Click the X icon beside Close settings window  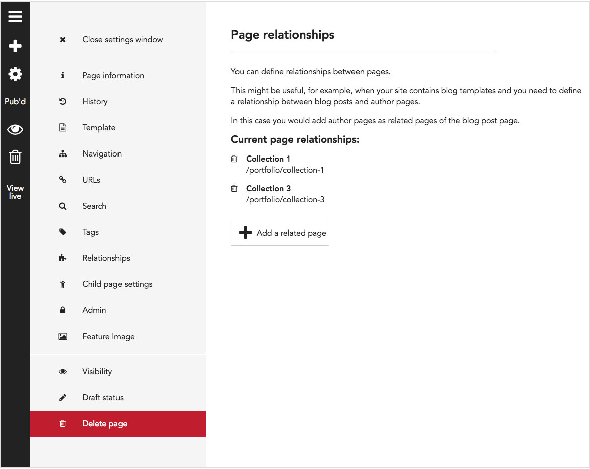(63, 40)
